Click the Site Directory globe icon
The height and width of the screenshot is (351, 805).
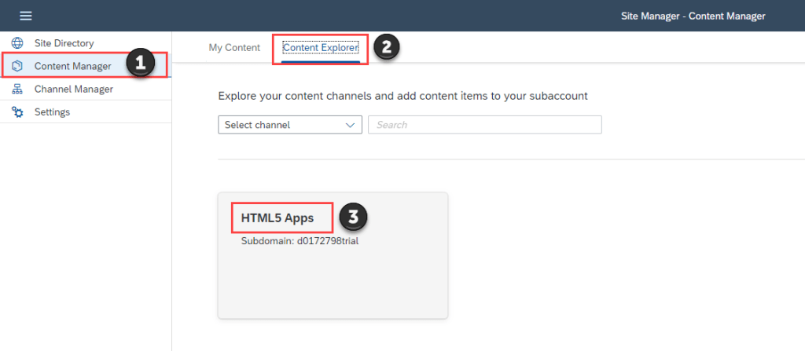tap(17, 43)
